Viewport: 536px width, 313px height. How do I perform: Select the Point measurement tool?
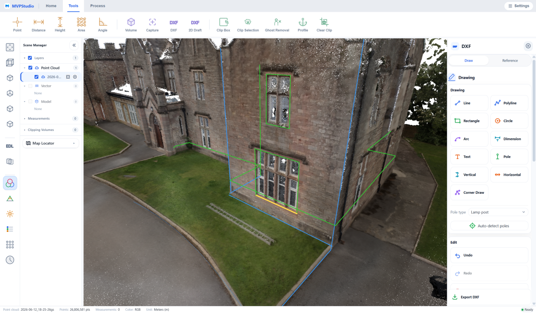pyautogui.click(x=17, y=25)
